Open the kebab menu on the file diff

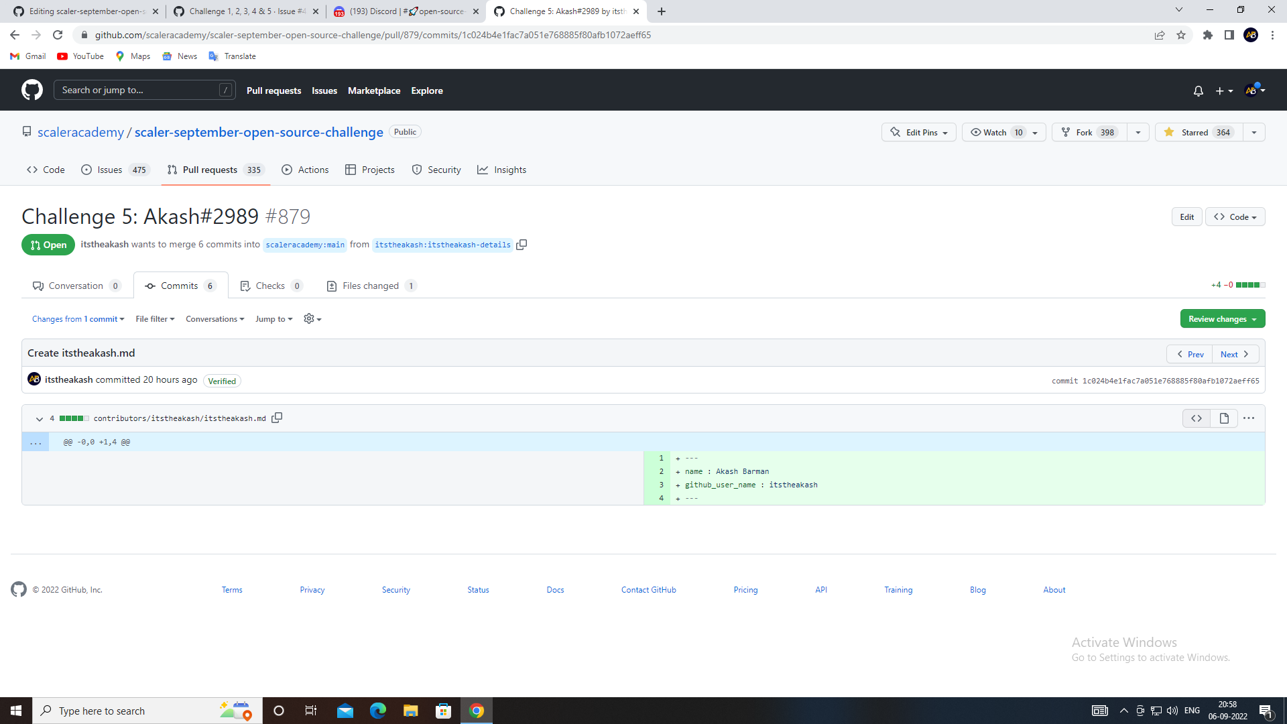[x=1248, y=418]
